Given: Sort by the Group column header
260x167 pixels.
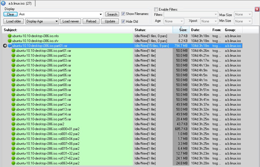Looking at the screenshot, I should pyautogui.click(x=233, y=30).
